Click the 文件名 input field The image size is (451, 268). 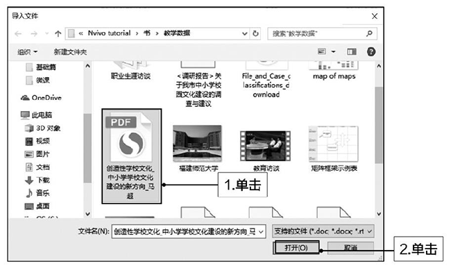[x=189, y=231]
